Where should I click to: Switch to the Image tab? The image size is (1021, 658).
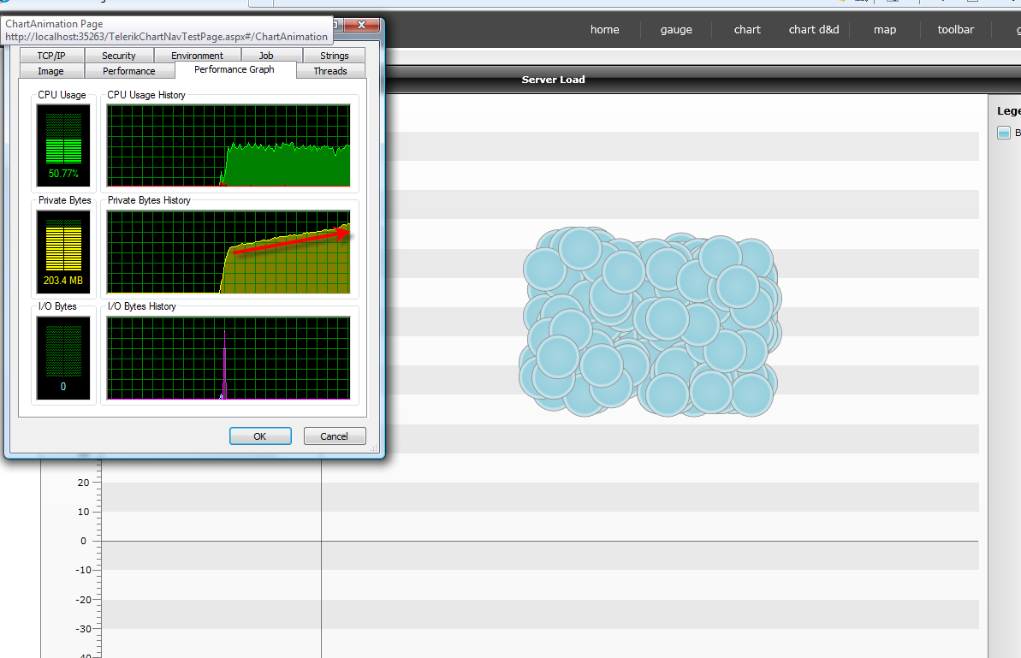50,71
